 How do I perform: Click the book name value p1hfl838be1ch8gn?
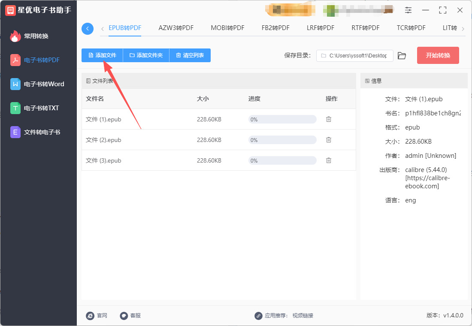pyautogui.click(x=433, y=113)
